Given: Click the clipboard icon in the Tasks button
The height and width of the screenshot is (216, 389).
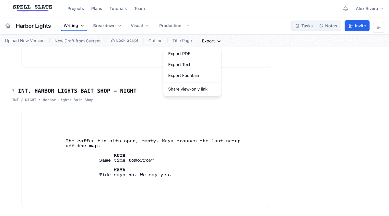Looking at the screenshot, I should click(297, 26).
